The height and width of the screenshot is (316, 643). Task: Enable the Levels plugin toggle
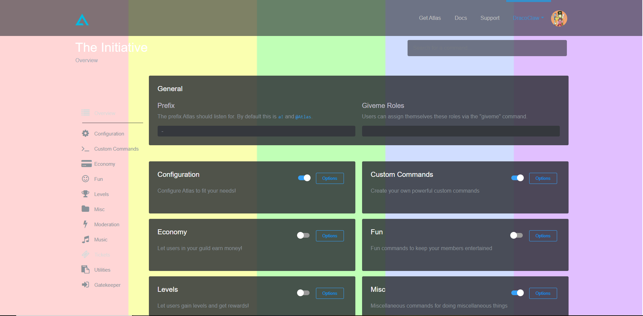coord(303,293)
